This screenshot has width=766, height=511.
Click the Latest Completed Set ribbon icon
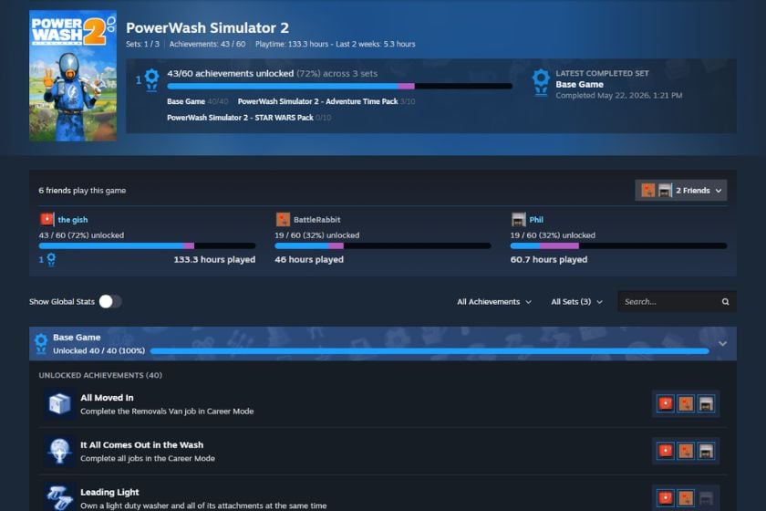pos(541,82)
